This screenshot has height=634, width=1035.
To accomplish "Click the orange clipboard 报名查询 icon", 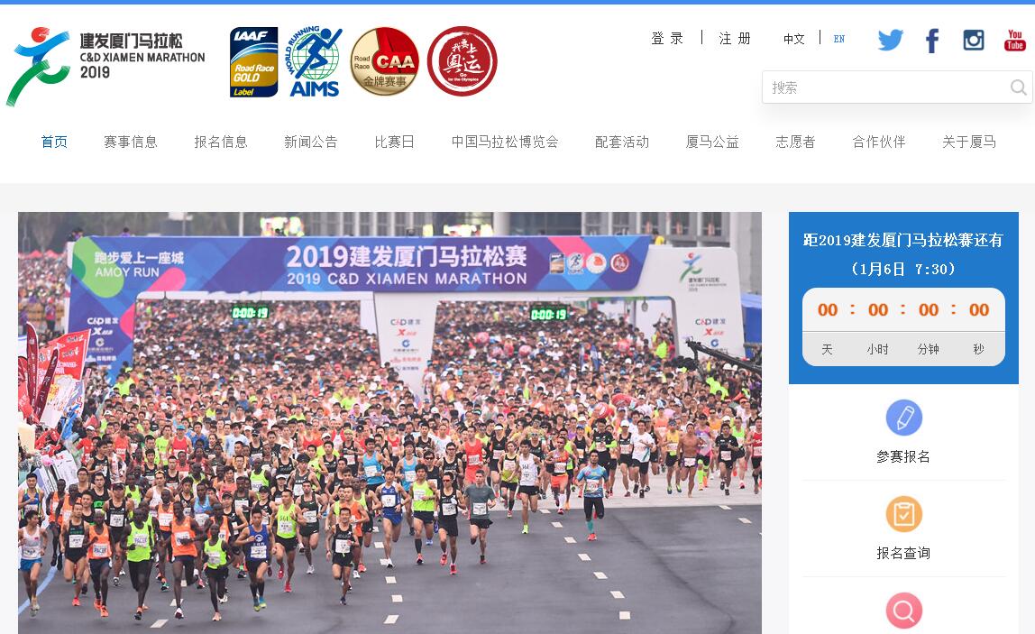I will 903,514.
